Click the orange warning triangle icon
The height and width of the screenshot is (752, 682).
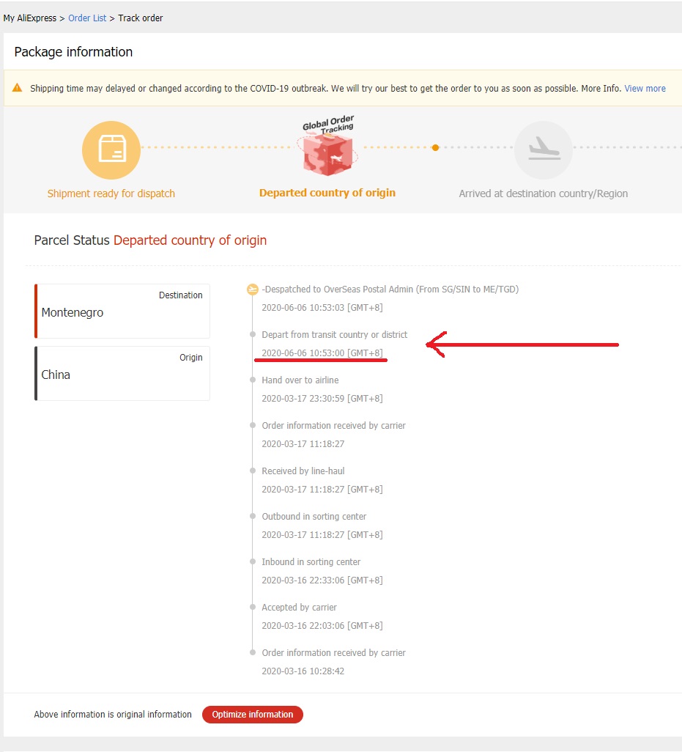[x=18, y=88]
